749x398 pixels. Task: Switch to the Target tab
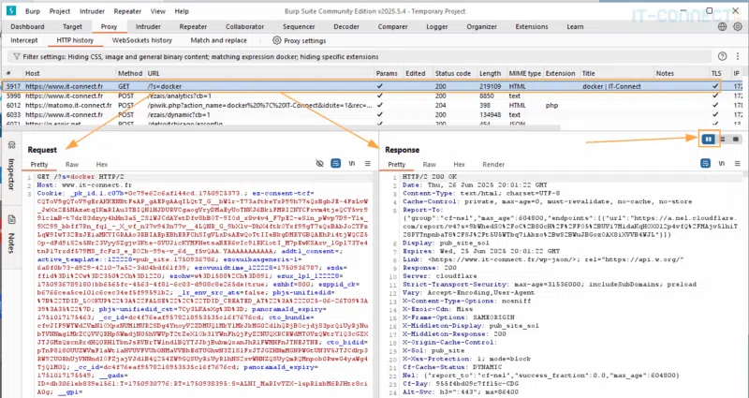click(x=73, y=27)
